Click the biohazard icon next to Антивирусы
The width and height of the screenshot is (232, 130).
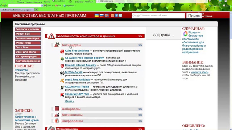pos(57,44)
